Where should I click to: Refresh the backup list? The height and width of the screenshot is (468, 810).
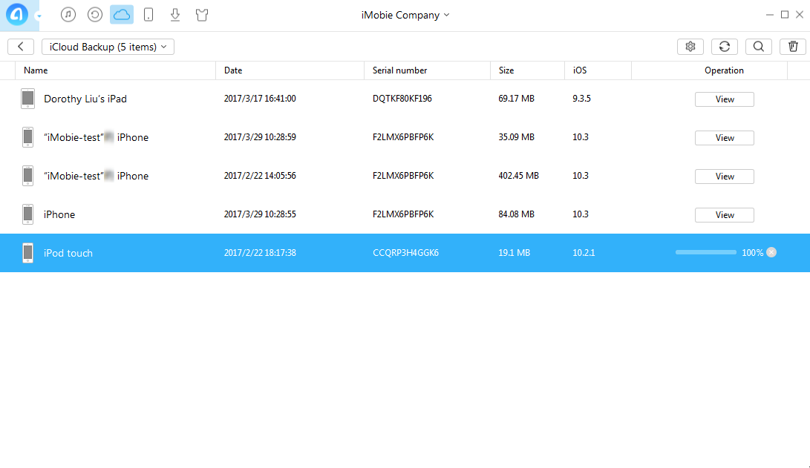coord(724,47)
